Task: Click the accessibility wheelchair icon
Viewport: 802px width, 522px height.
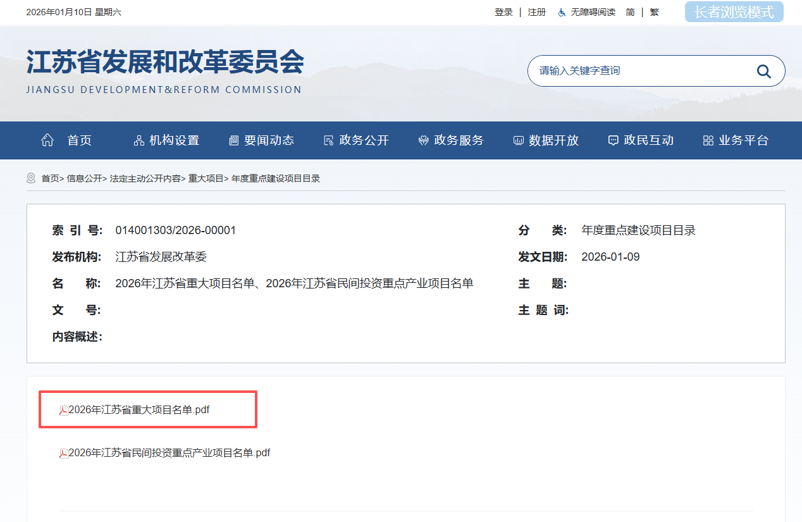Action: pos(562,13)
